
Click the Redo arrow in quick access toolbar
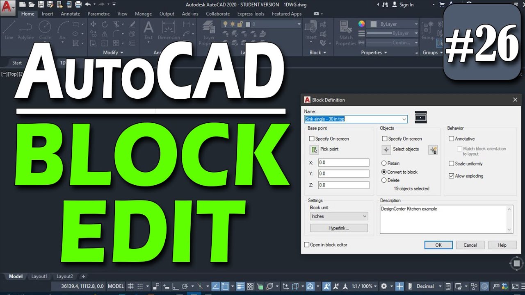point(101,5)
